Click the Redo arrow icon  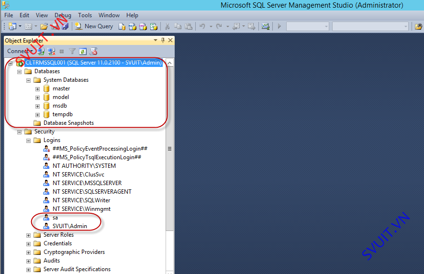click(219, 26)
